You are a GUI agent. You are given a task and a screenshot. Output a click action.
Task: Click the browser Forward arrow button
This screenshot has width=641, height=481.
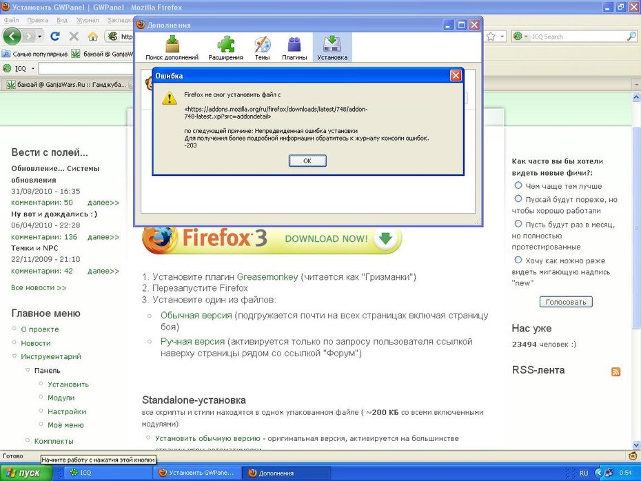29,37
